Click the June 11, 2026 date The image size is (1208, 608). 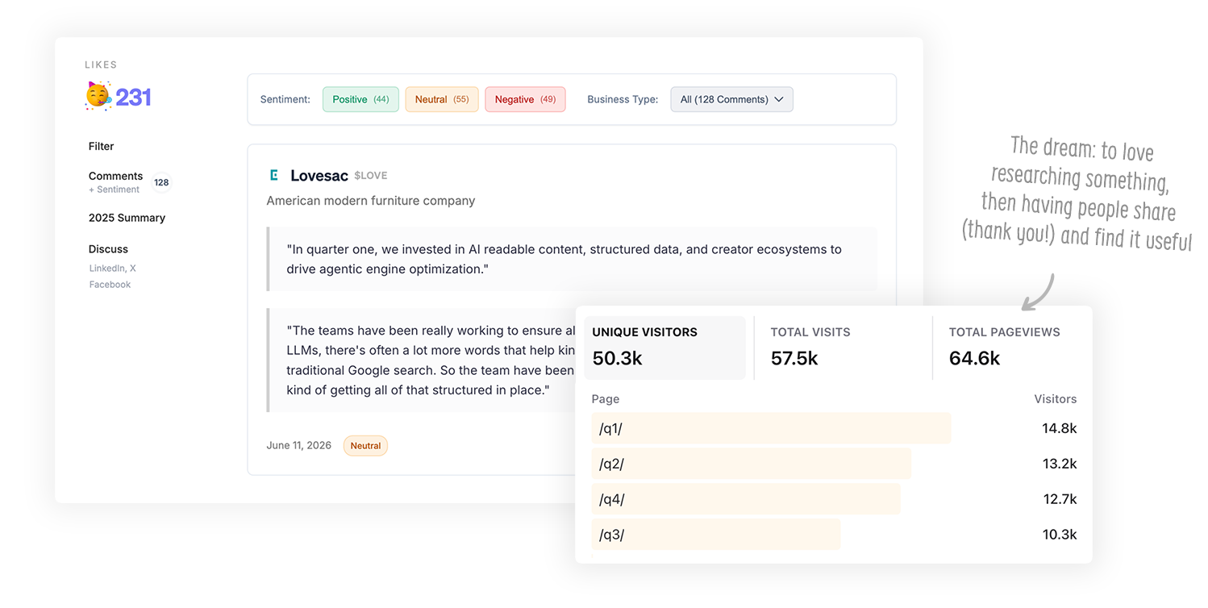(x=299, y=445)
